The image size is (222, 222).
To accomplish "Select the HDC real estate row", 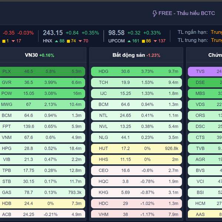I will [136, 203].
